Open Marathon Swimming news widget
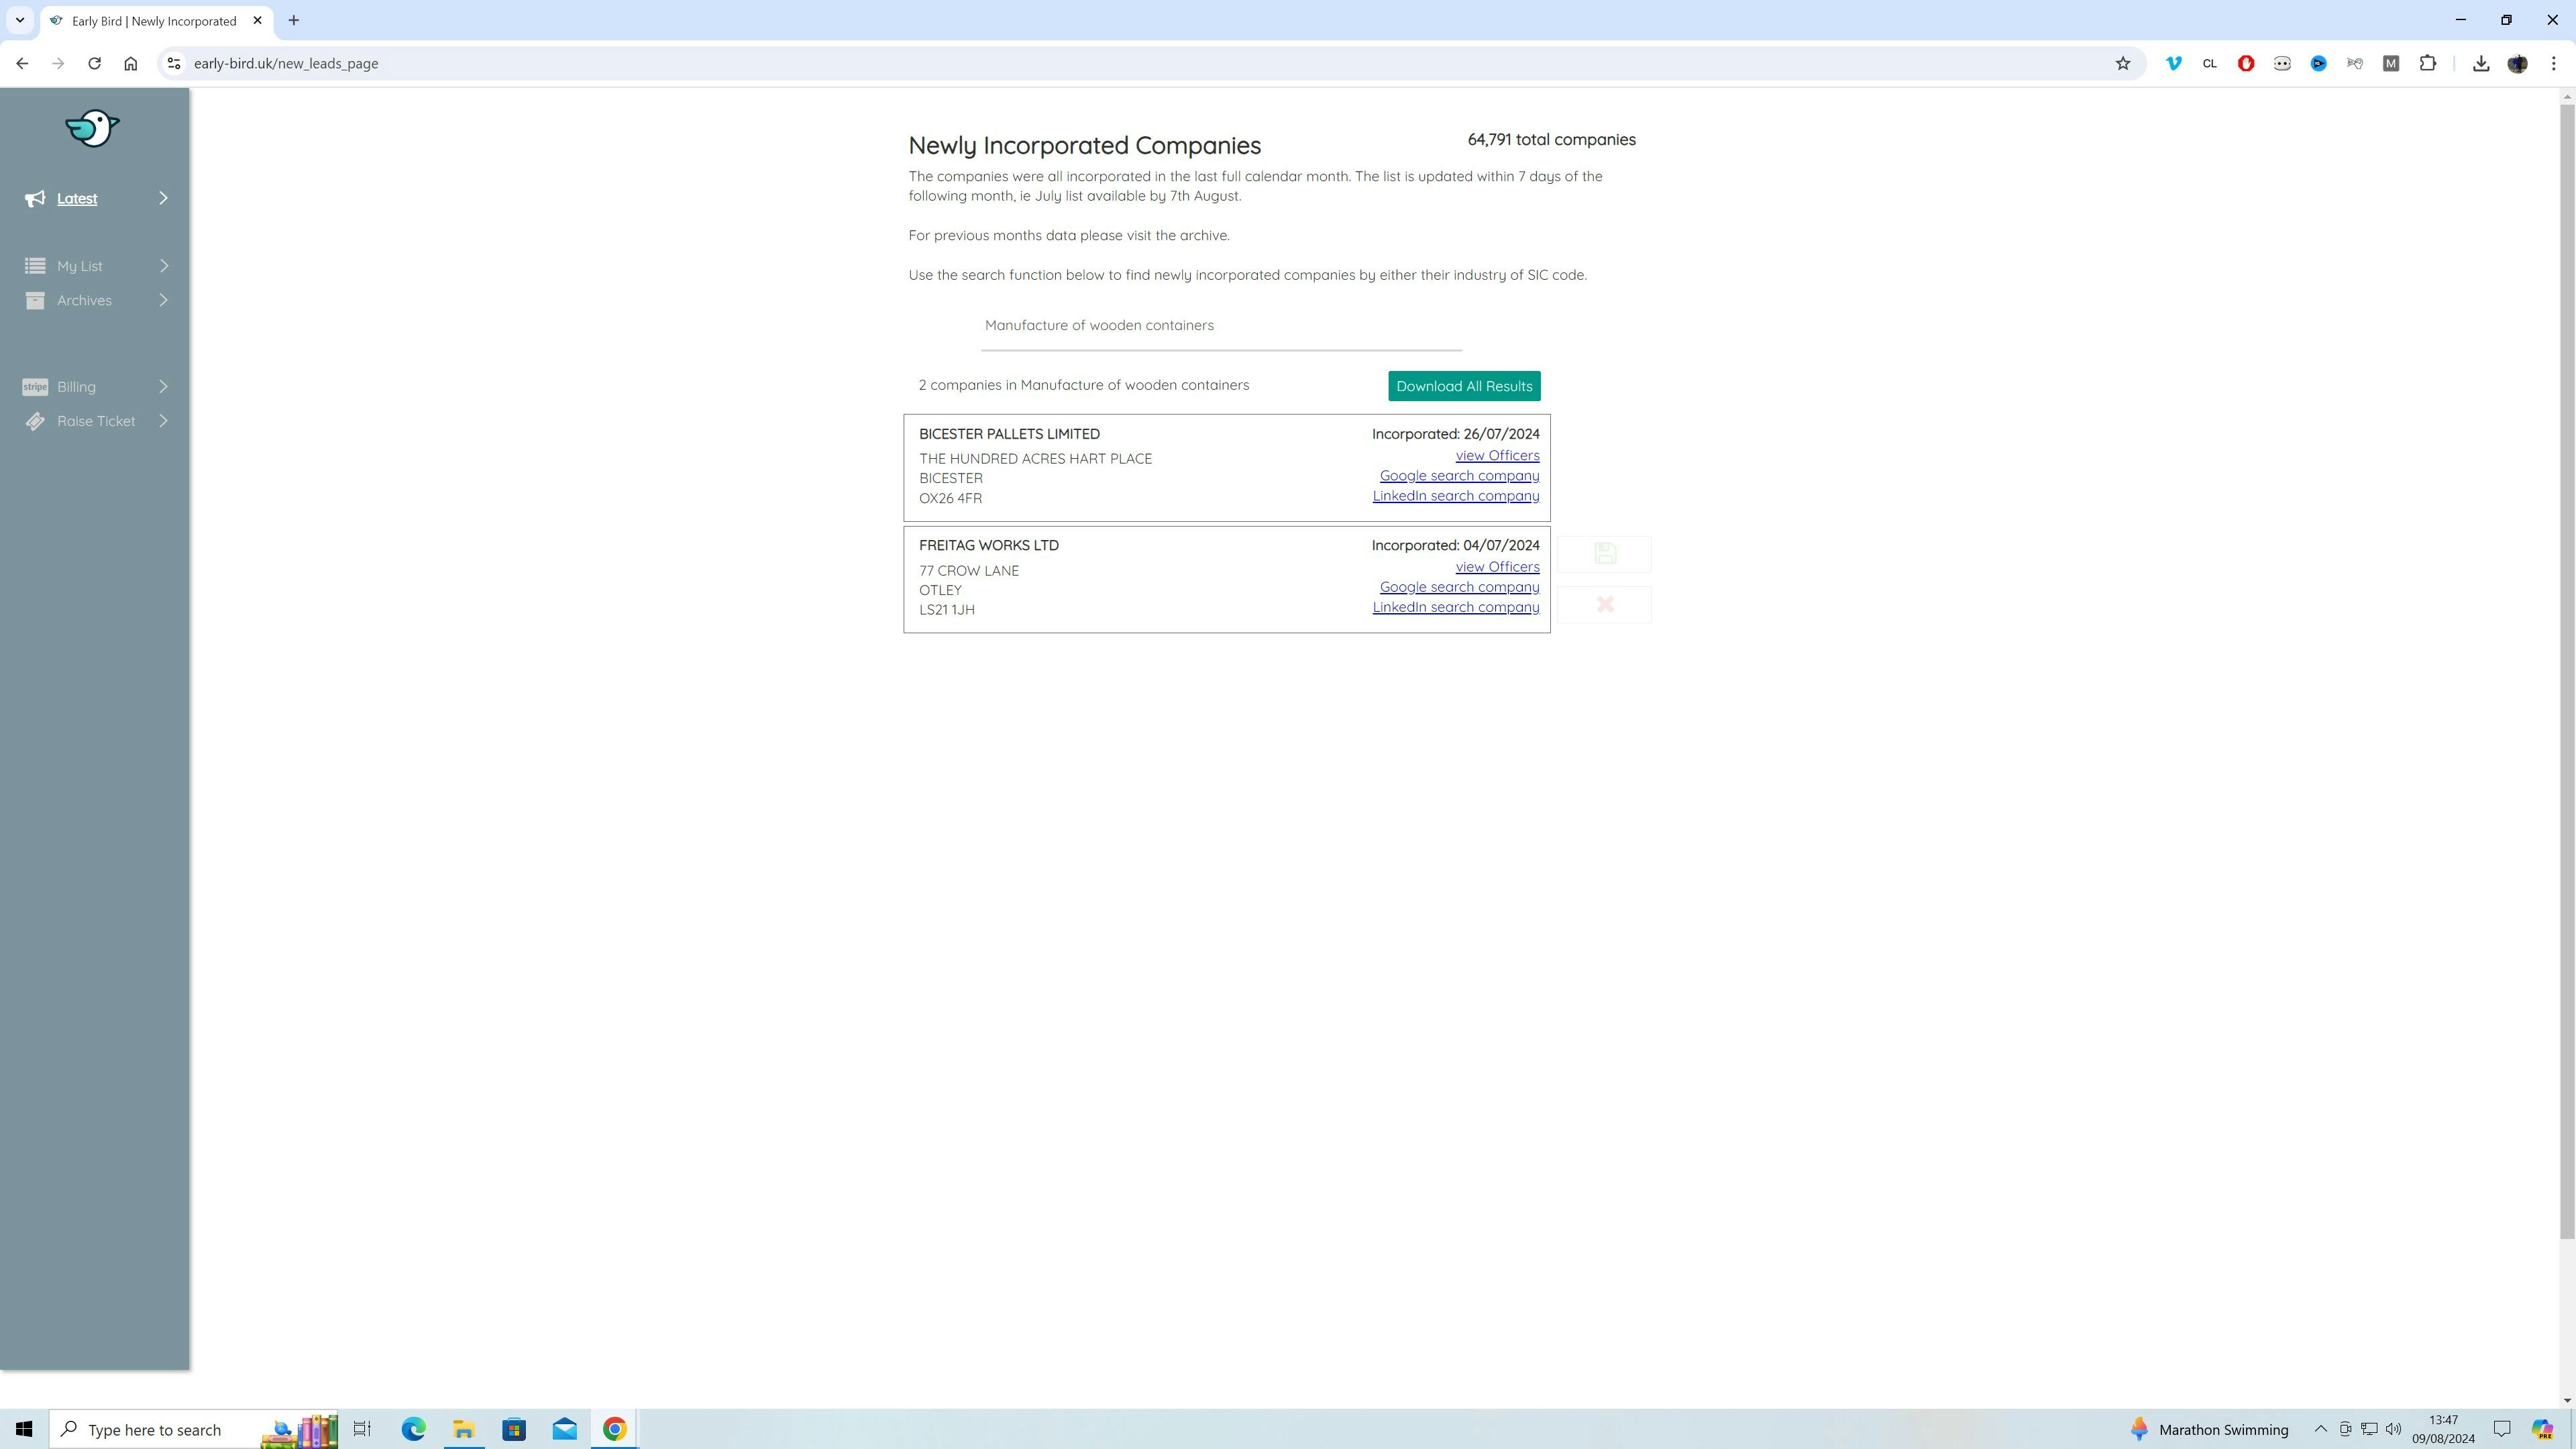Viewport: 2576px width, 1449px height. (x=2209, y=1429)
